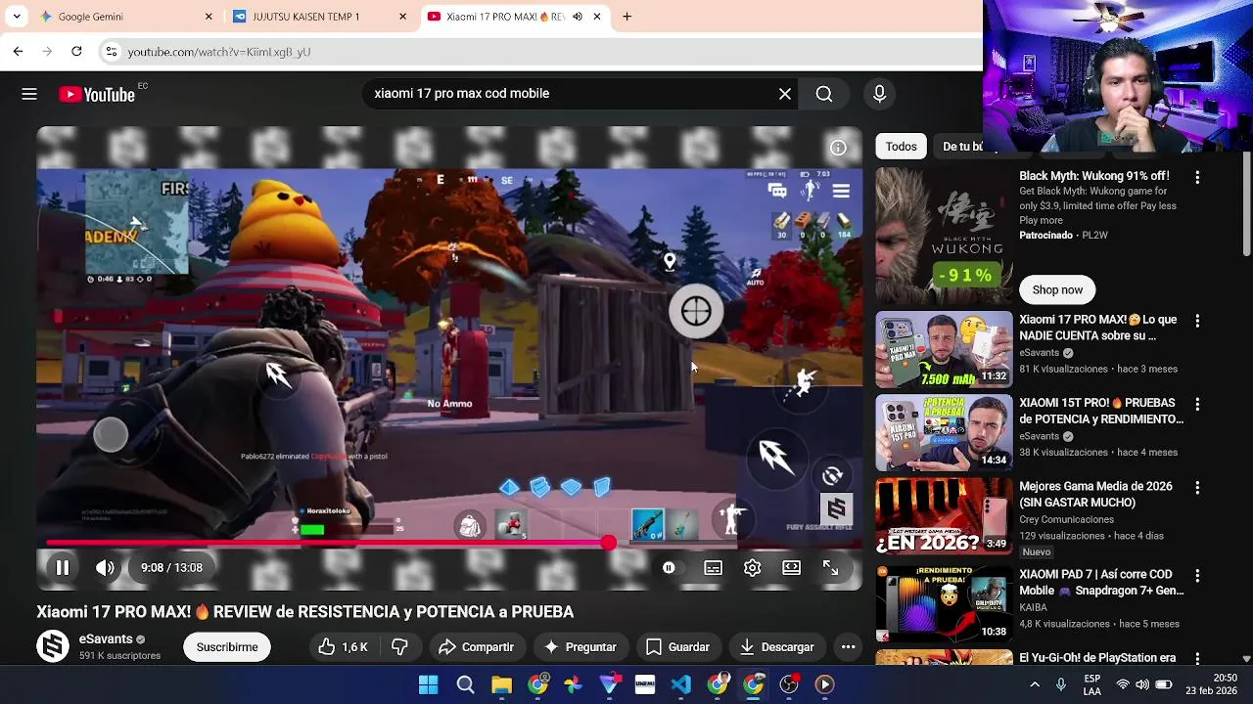1253x704 pixels.
Task: Show hidden system tray icons chevron
Action: (1035, 684)
